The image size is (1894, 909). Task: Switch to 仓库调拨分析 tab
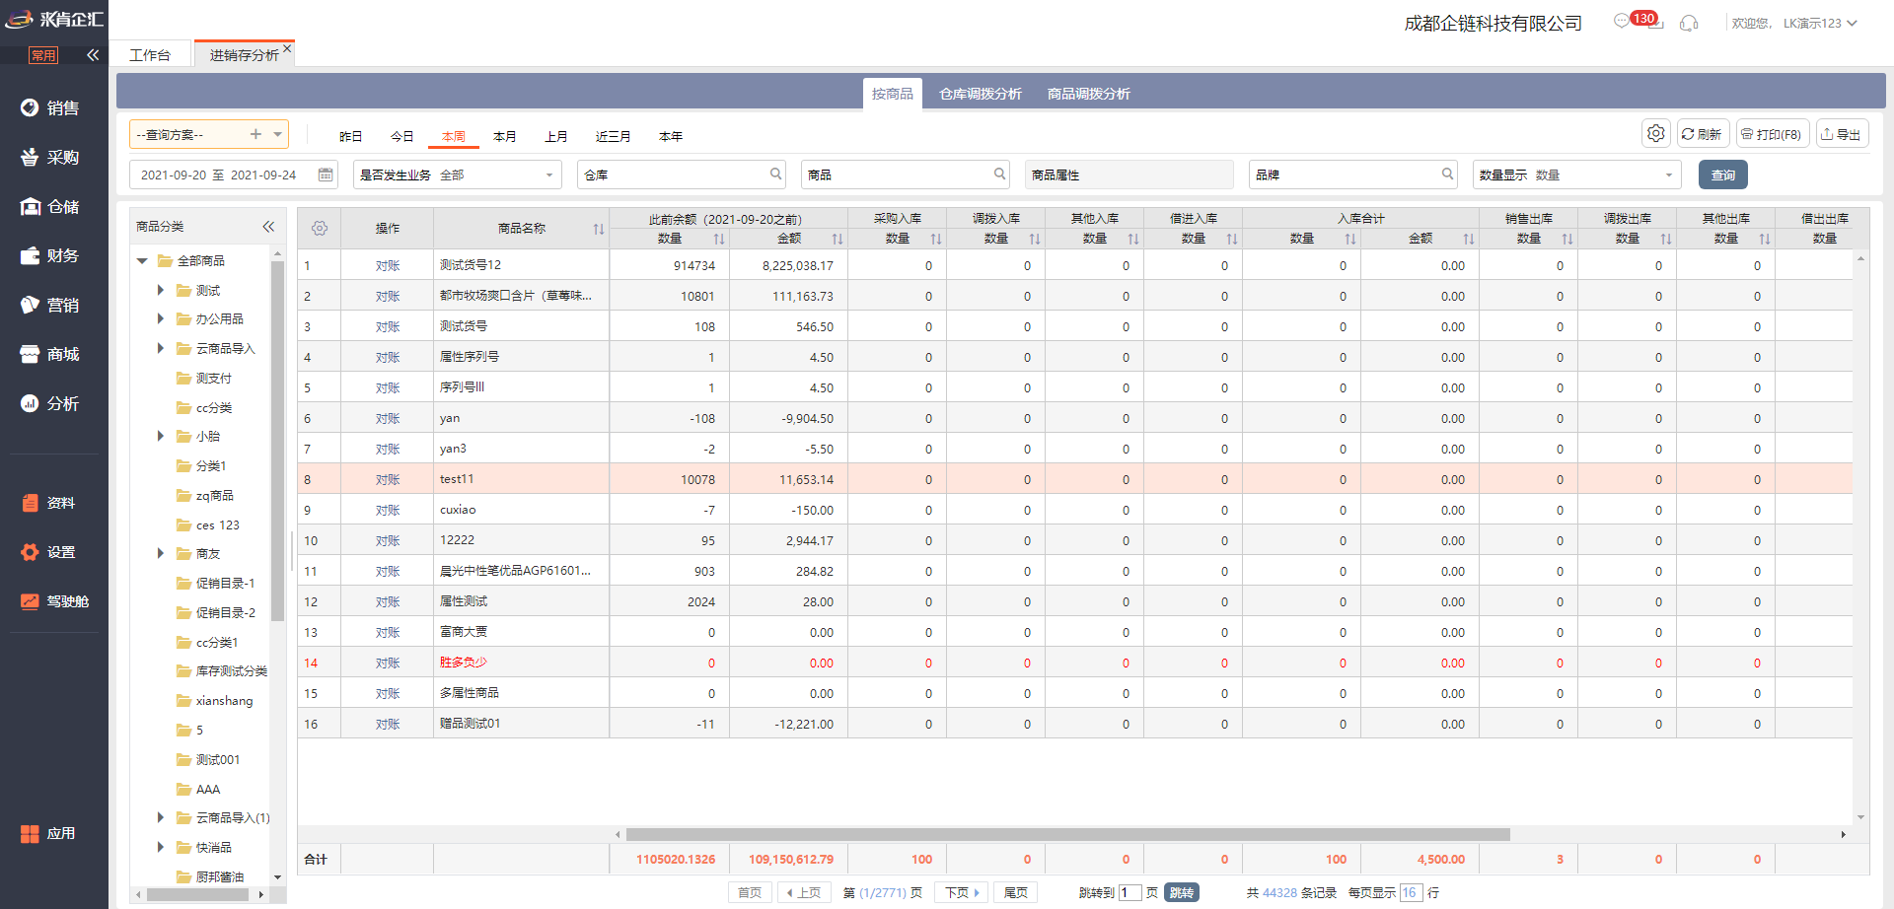click(x=980, y=94)
